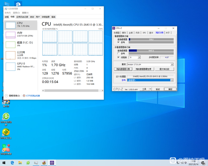This screenshot has height=166, width=208.
Task: Open 360软件管家 desktop shortcut
Action: click(6, 150)
